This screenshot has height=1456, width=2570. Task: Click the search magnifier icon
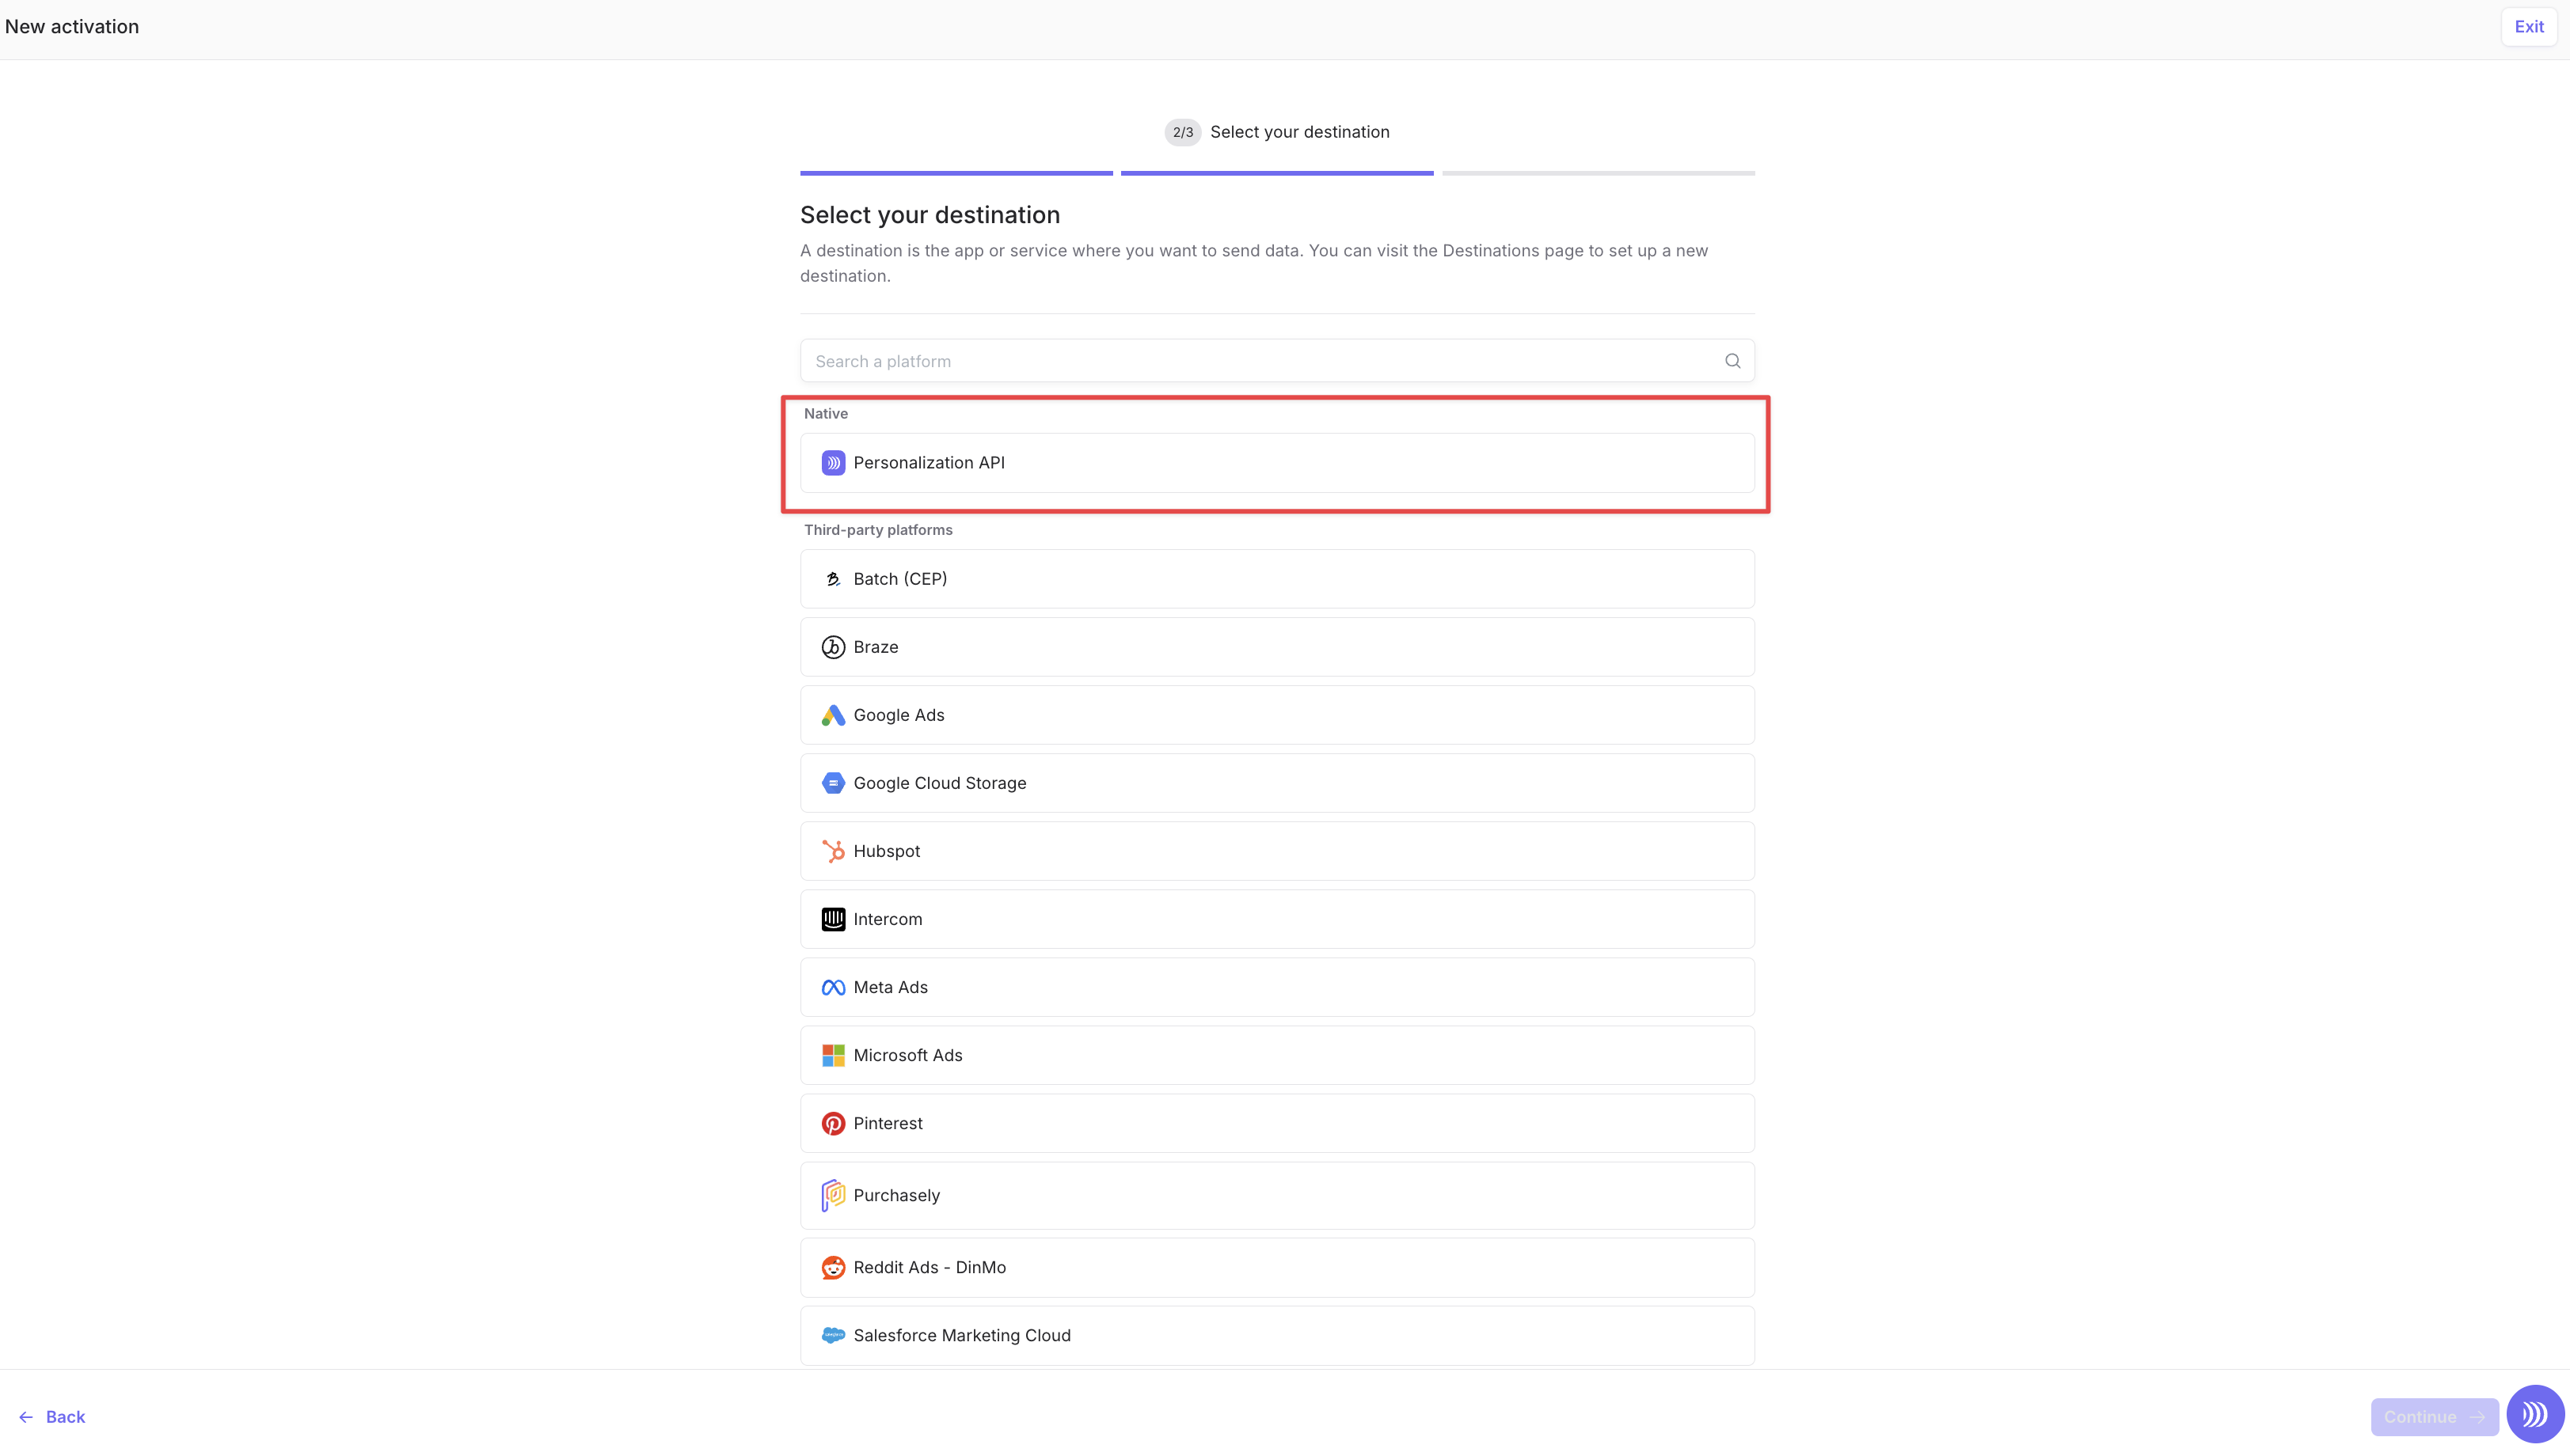pos(1732,361)
